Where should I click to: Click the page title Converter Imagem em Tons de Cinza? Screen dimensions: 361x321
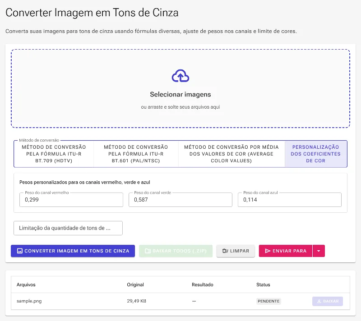92,13
